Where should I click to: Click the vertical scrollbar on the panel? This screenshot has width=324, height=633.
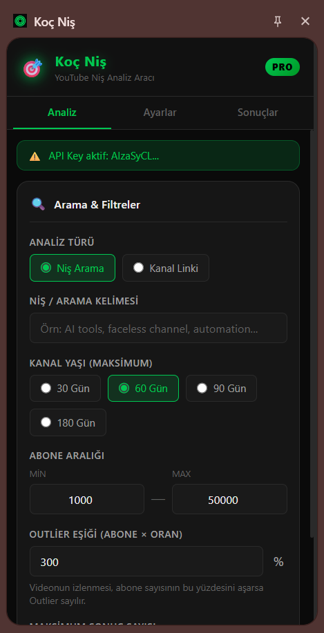(312, 333)
